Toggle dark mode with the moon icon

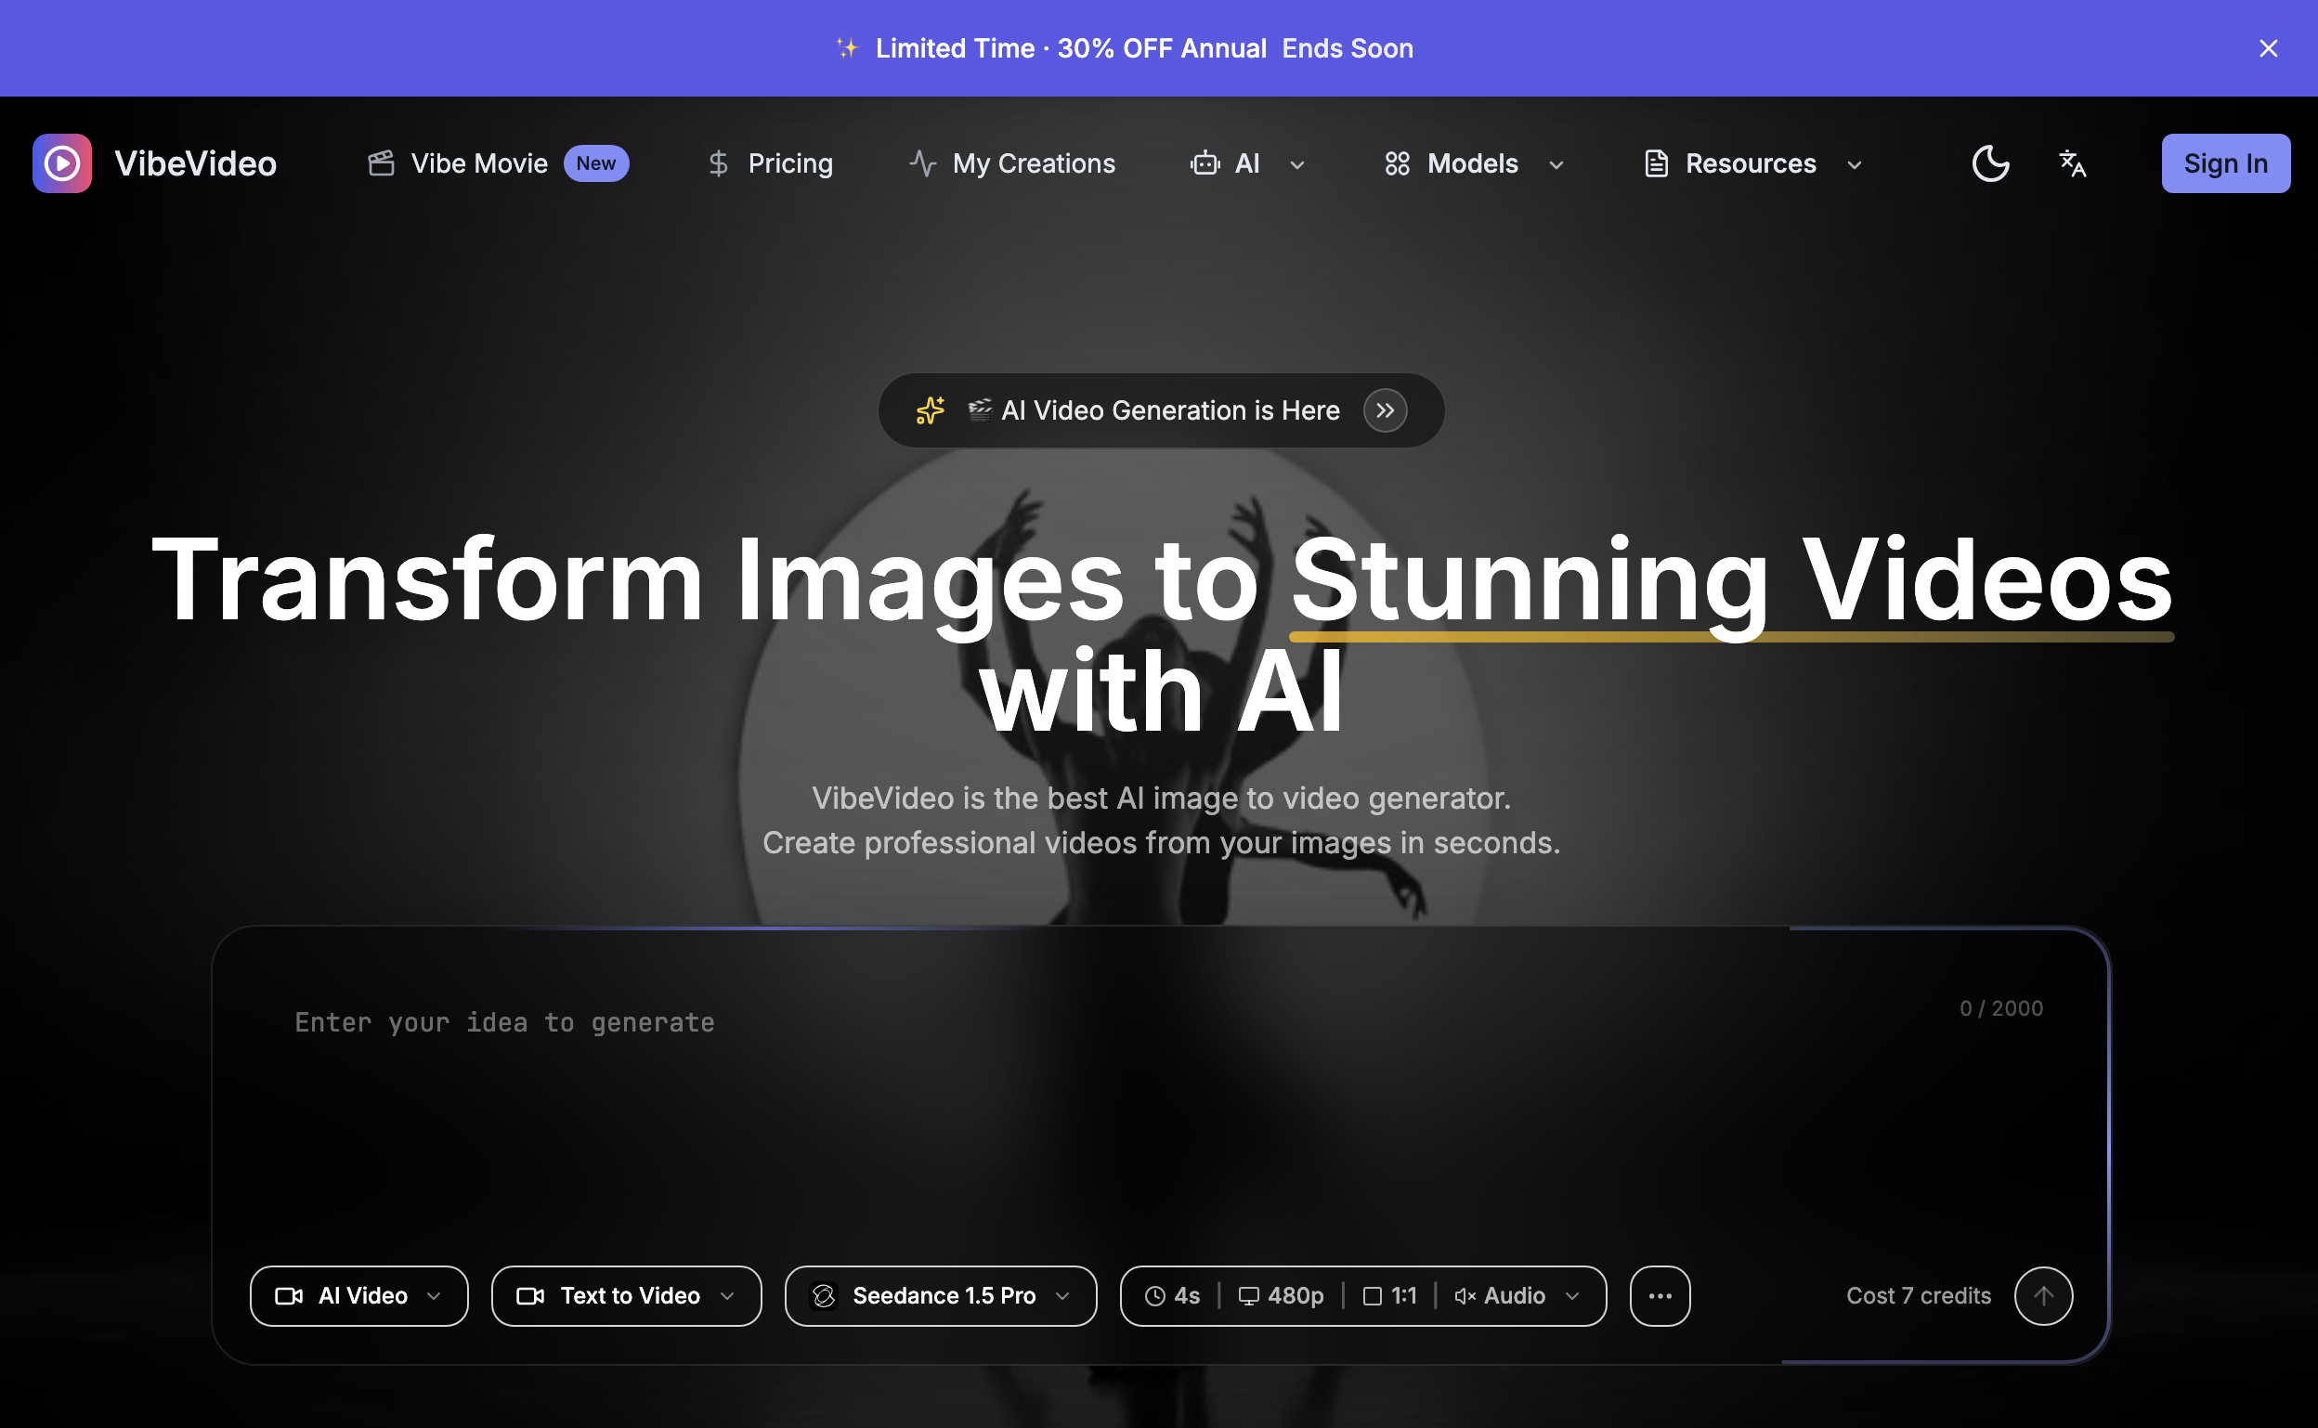click(x=1990, y=163)
